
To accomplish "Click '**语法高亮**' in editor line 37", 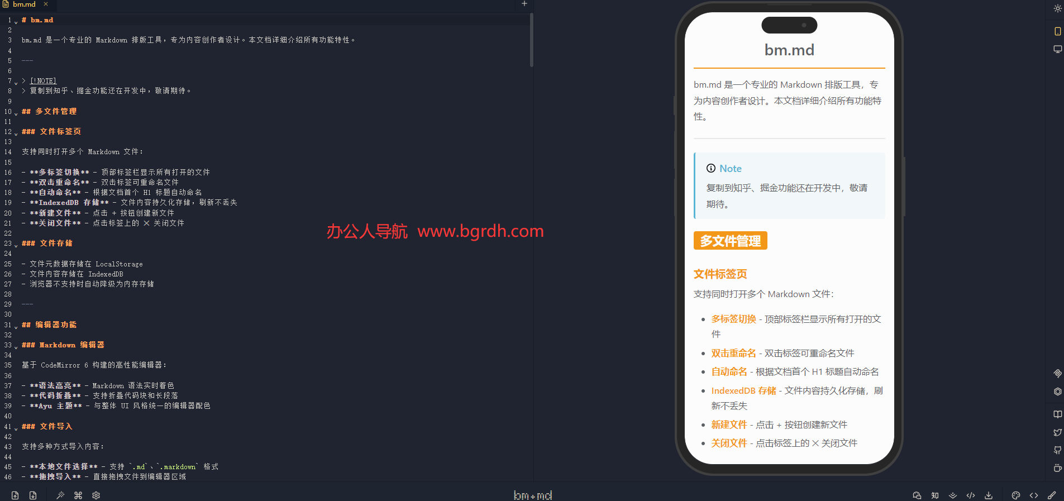I will click(x=55, y=386).
